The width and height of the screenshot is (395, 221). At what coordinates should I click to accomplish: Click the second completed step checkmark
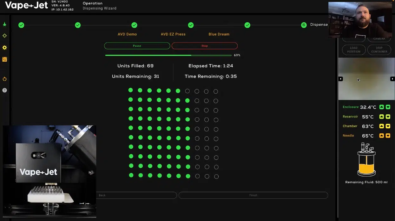(78, 25)
